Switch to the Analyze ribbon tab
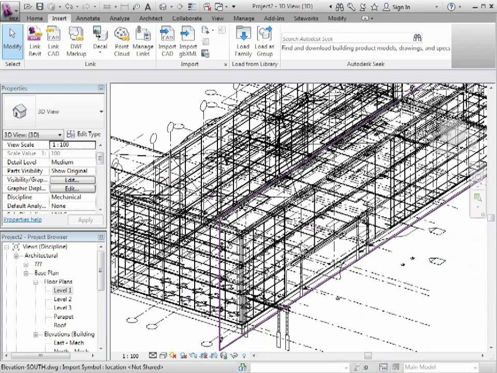Screen dimensions: 497x373 tap(120, 19)
